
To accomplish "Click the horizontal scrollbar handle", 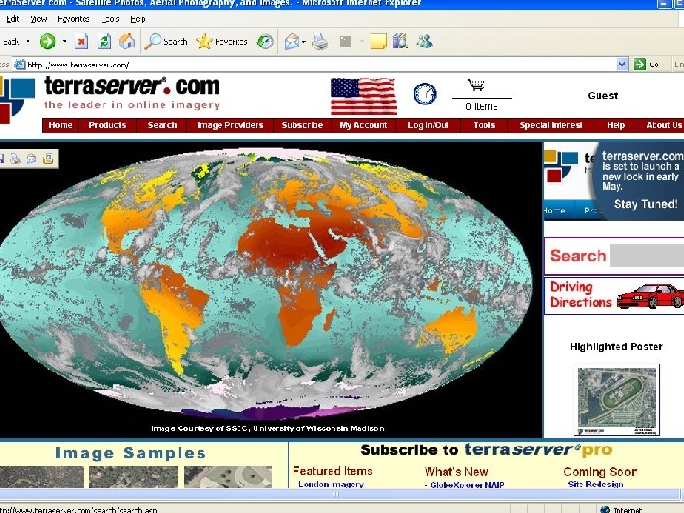I will coord(336,494).
